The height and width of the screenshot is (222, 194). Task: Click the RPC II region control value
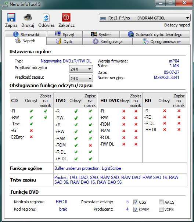click(x=62, y=202)
